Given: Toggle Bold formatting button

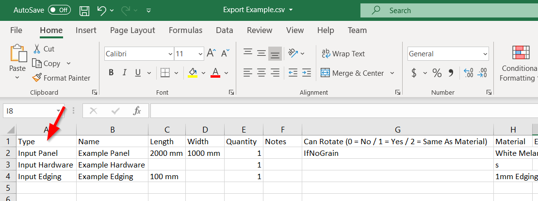Looking at the screenshot, I should coord(111,73).
